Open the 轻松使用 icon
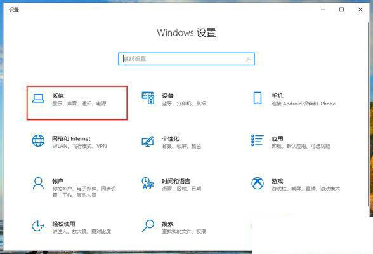Image resolution: width=373 pixels, height=254 pixels. pyautogui.click(x=38, y=225)
